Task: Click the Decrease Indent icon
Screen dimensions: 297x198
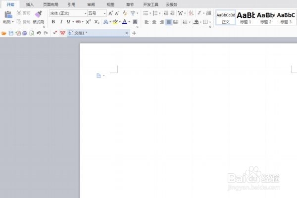Action: 166,13
